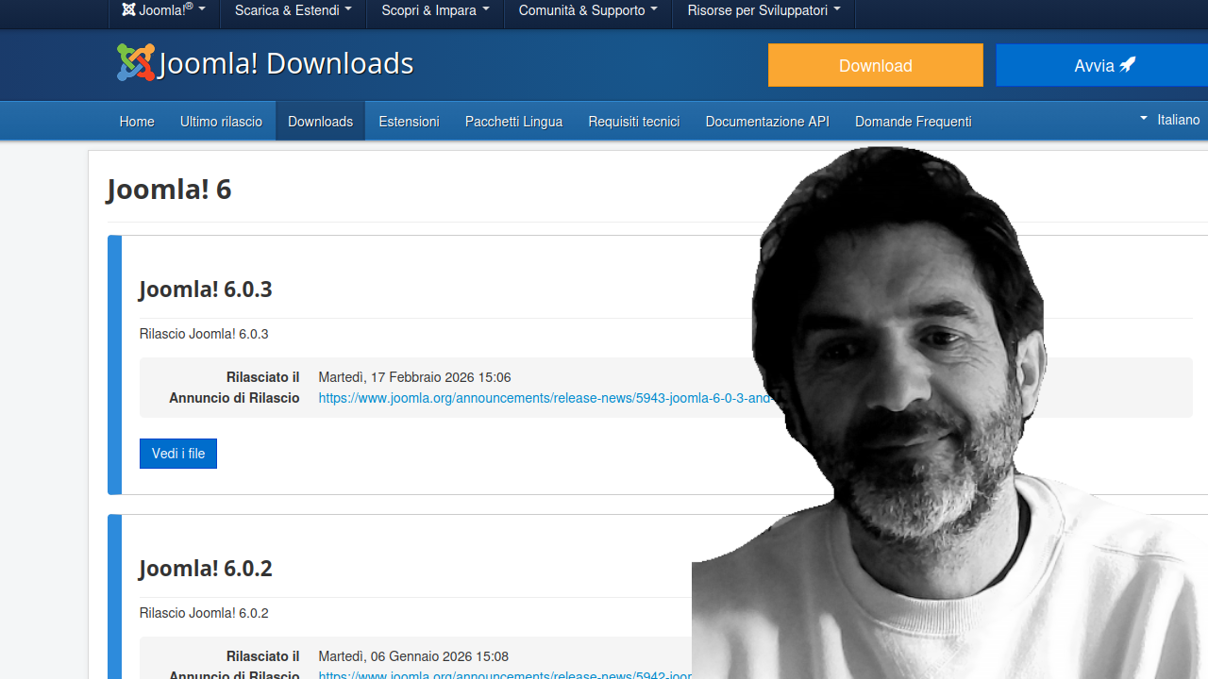
Task: Select Documentazione API from the navigation
Action: click(766, 121)
